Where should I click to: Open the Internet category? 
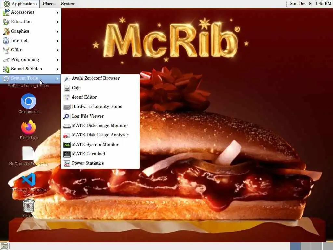click(x=31, y=41)
